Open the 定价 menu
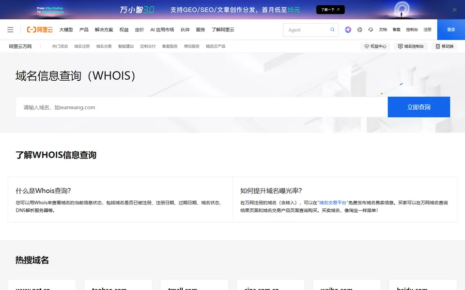 pyautogui.click(x=139, y=29)
